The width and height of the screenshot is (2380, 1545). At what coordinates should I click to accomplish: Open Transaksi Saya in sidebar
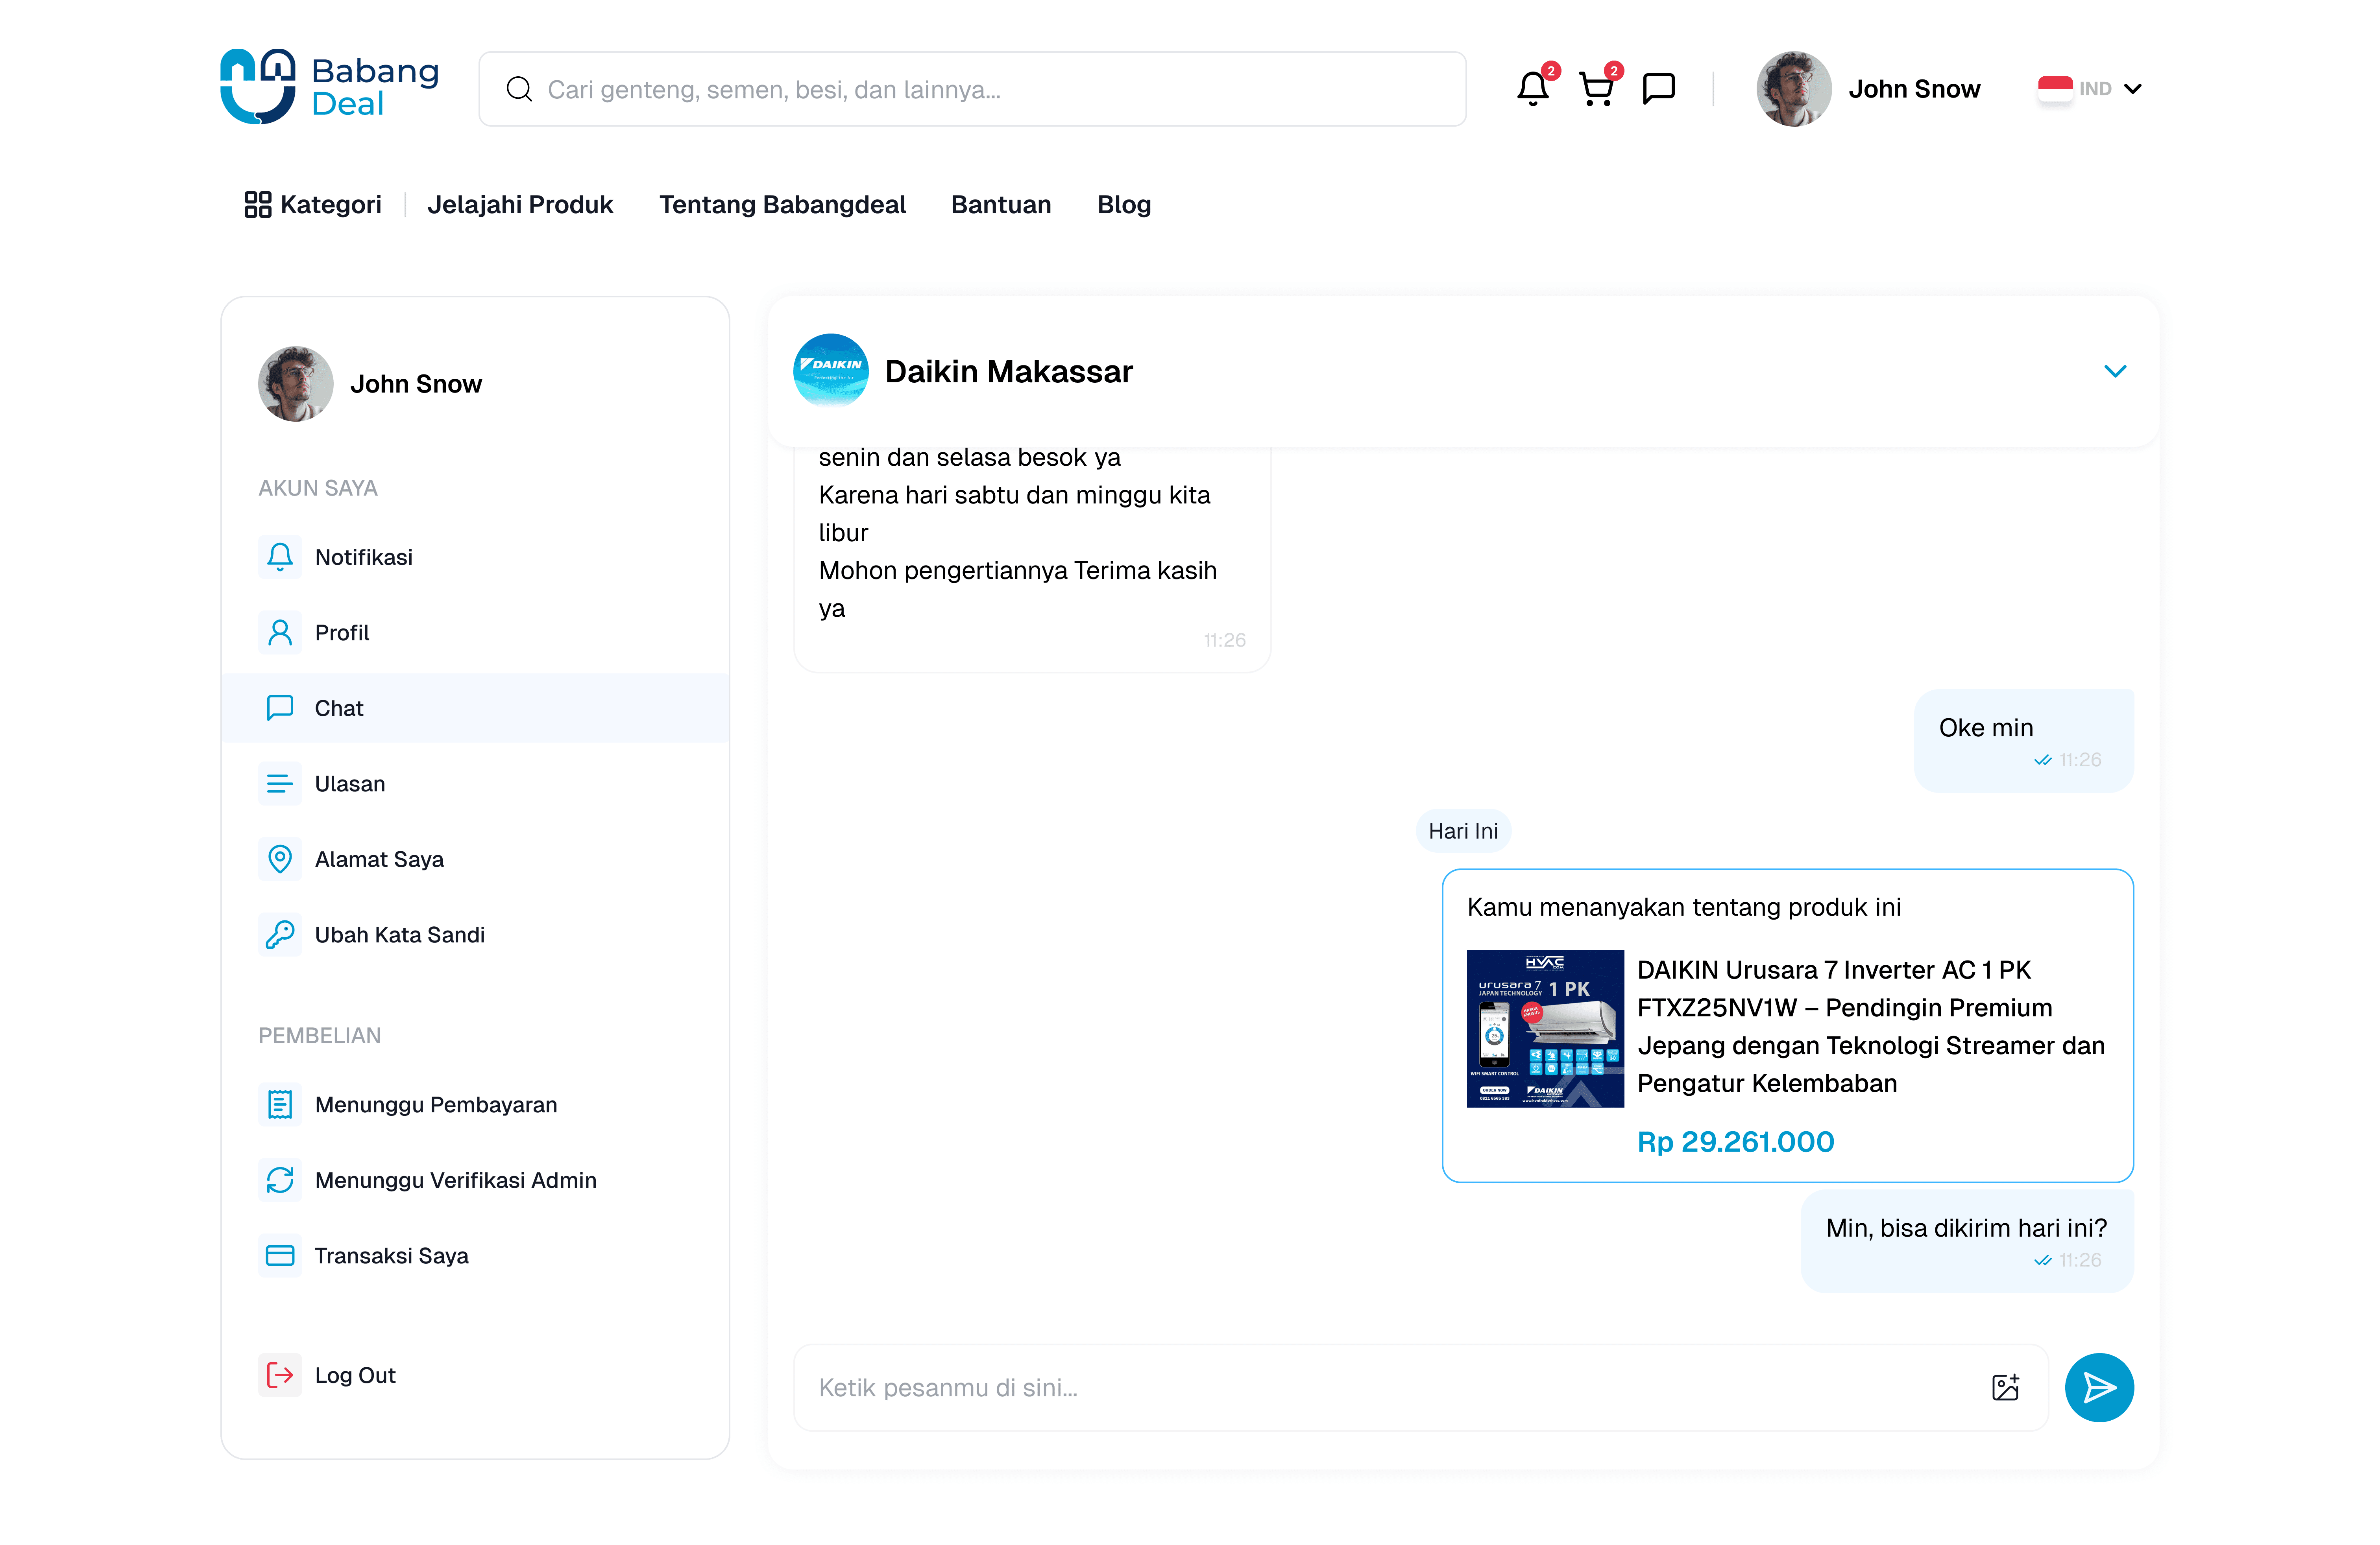pyautogui.click(x=391, y=1256)
